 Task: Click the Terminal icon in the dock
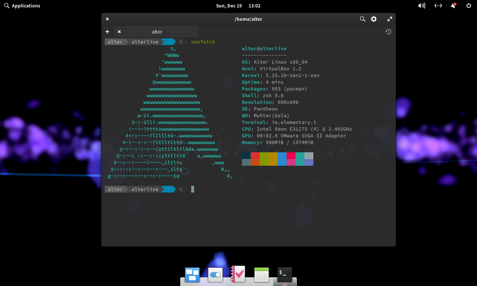[285, 275]
